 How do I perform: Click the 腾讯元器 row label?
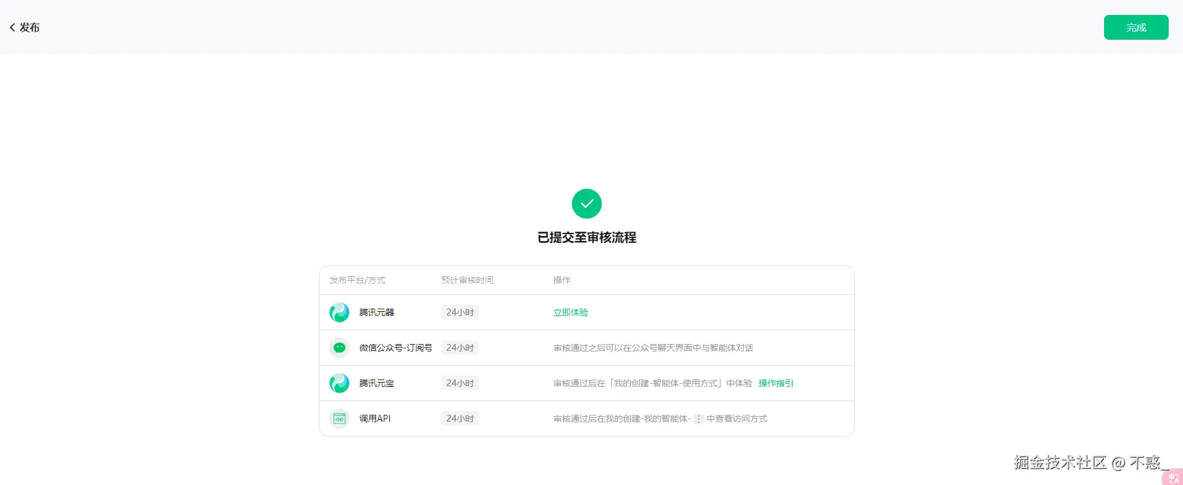[377, 312]
